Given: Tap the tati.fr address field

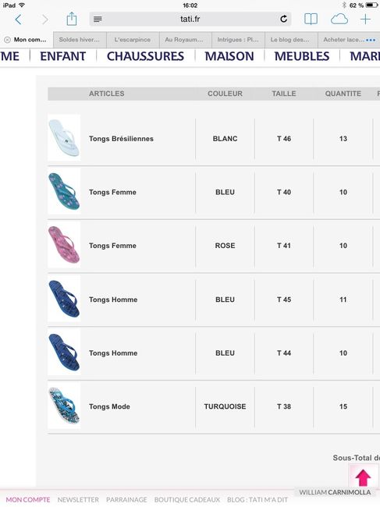Looking at the screenshot, I should coord(190,19).
